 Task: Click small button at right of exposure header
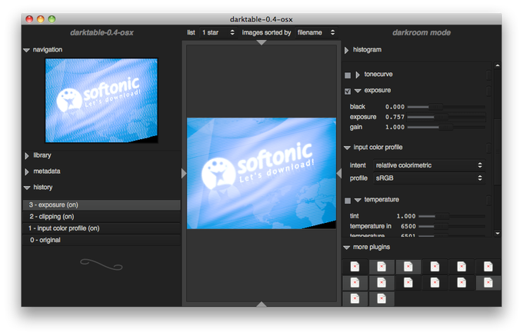pos(488,91)
